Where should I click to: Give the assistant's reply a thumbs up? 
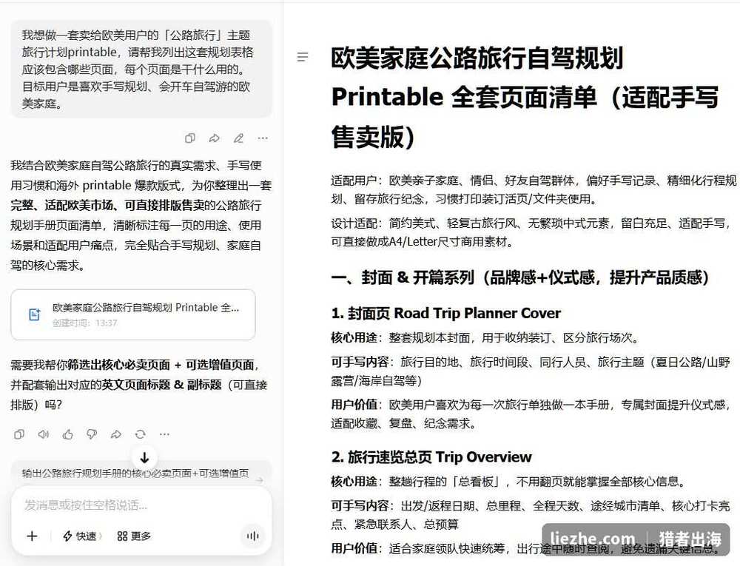click(67, 434)
